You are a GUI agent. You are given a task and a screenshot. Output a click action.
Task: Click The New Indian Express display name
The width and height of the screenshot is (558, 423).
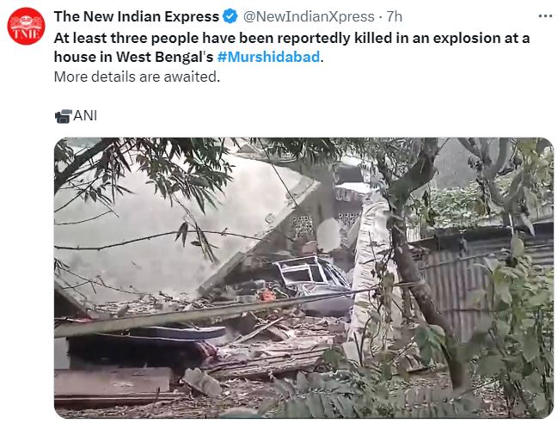(137, 16)
